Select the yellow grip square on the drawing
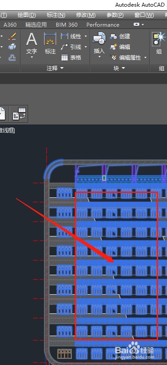Viewport: 167px width, 365px height. coord(104,178)
